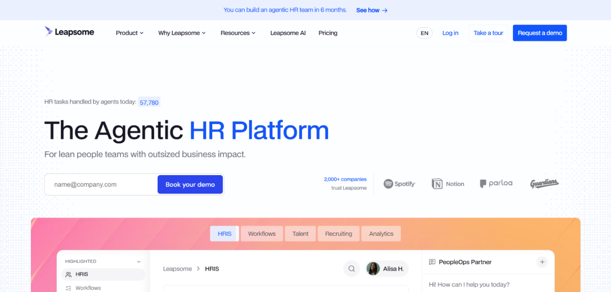Click the Log in link

tap(451, 33)
